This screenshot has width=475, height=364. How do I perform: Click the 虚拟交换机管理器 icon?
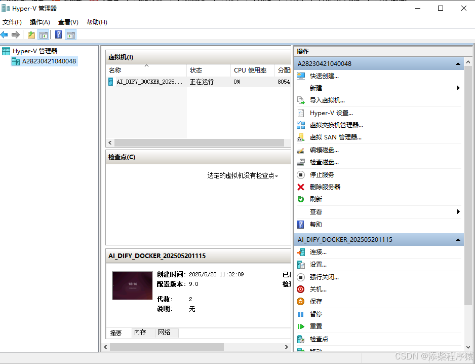[x=301, y=125]
